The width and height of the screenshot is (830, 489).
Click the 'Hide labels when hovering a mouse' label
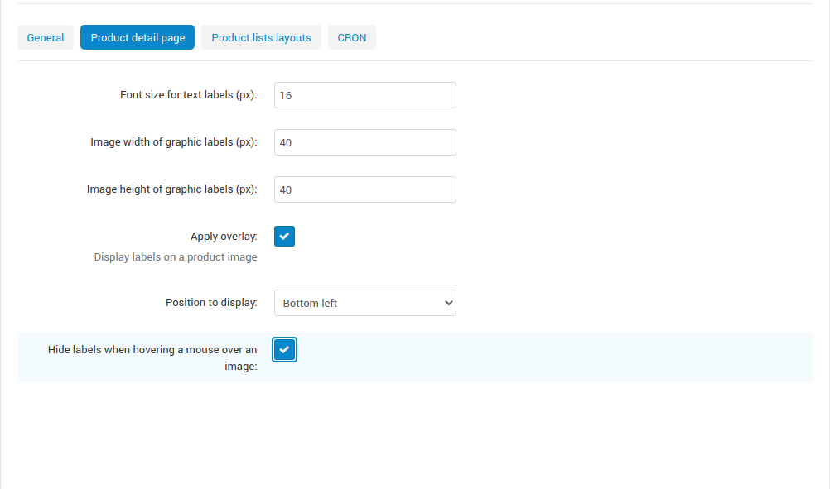point(152,357)
